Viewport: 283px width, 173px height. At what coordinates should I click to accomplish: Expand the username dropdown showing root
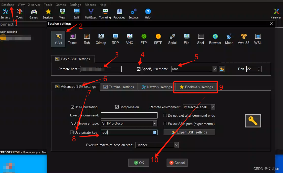[x=214, y=69]
